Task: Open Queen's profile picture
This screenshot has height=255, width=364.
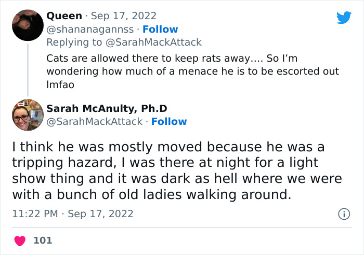Action: 28,25
